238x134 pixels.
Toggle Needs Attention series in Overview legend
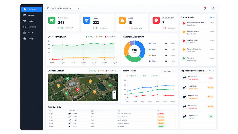pos(111,37)
